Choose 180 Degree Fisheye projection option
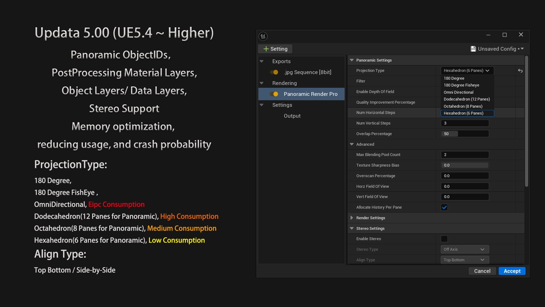The width and height of the screenshot is (545, 307). click(467, 85)
